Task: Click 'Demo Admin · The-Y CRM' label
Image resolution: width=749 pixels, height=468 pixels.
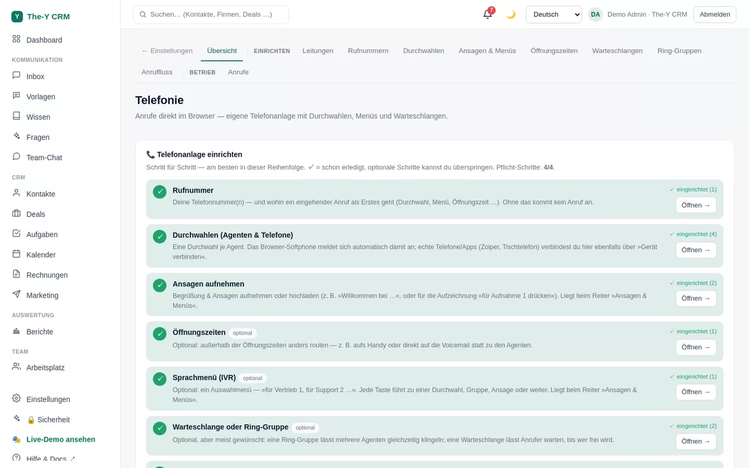Action: (647, 14)
